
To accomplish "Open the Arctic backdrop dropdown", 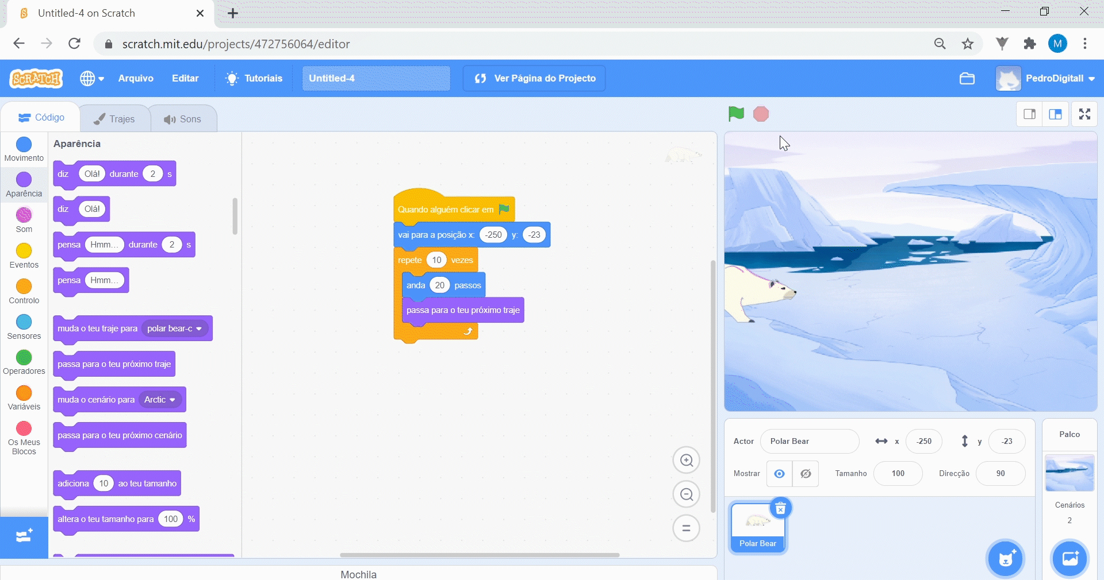I will point(160,400).
